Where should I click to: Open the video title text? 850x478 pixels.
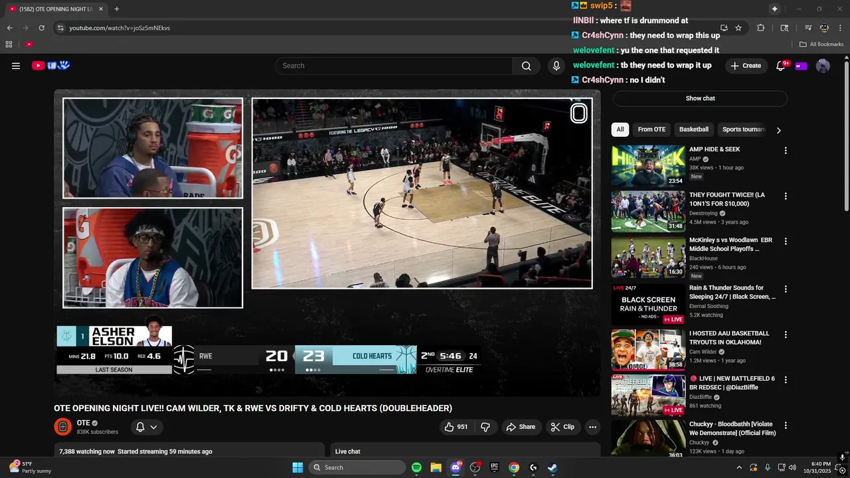pos(253,408)
